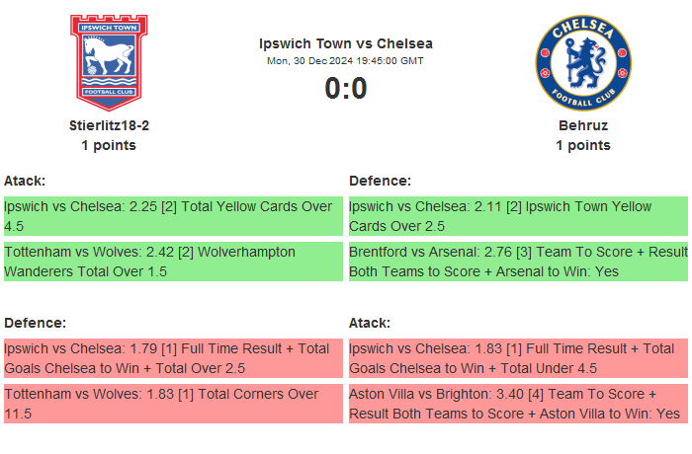Click the 0:0 match score
The width and height of the screenshot is (692, 454).
click(345, 89)
